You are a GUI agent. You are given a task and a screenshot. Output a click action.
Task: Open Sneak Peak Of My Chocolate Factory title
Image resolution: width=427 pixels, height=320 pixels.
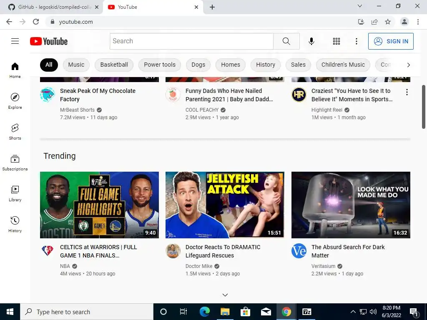tap(98, 95)
